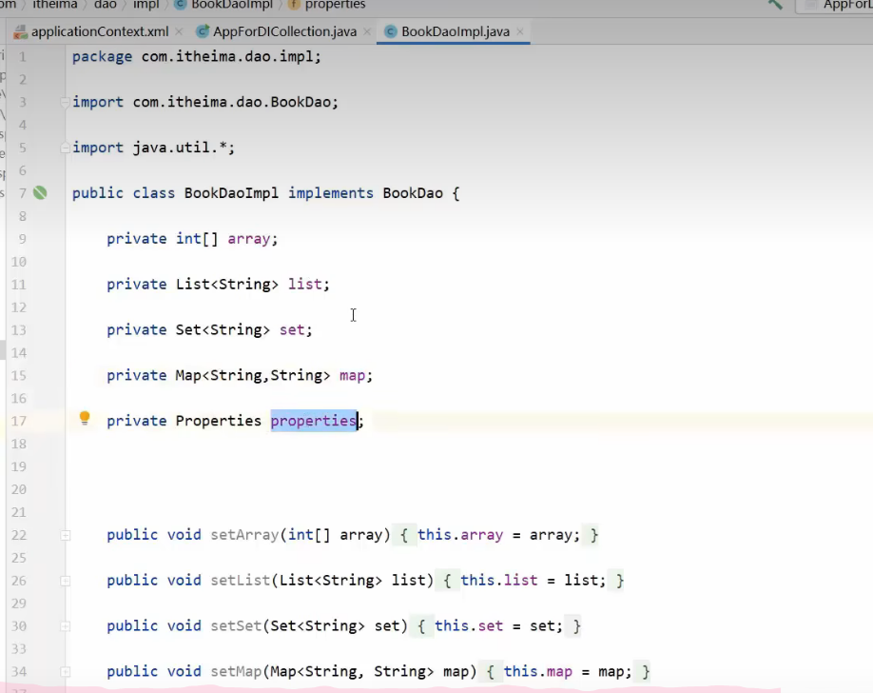Switch to the applicationContext.xml tab
This screenshot has width=873, height=693.
point(99,31)
